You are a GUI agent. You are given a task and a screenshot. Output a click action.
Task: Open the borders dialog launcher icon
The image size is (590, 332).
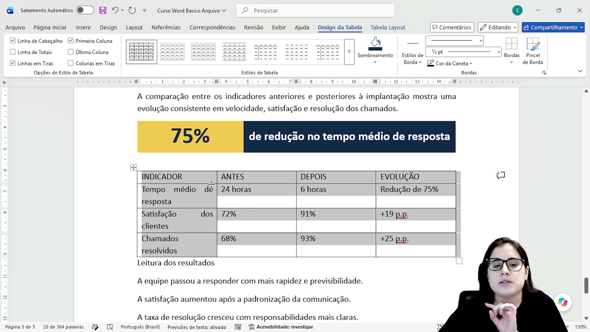[x=544, y=73]
